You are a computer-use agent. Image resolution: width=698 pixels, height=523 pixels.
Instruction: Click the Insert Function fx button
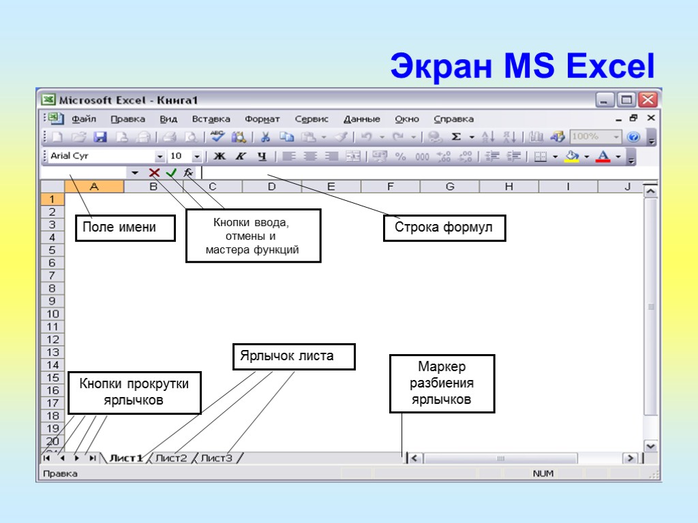[189, 172]
